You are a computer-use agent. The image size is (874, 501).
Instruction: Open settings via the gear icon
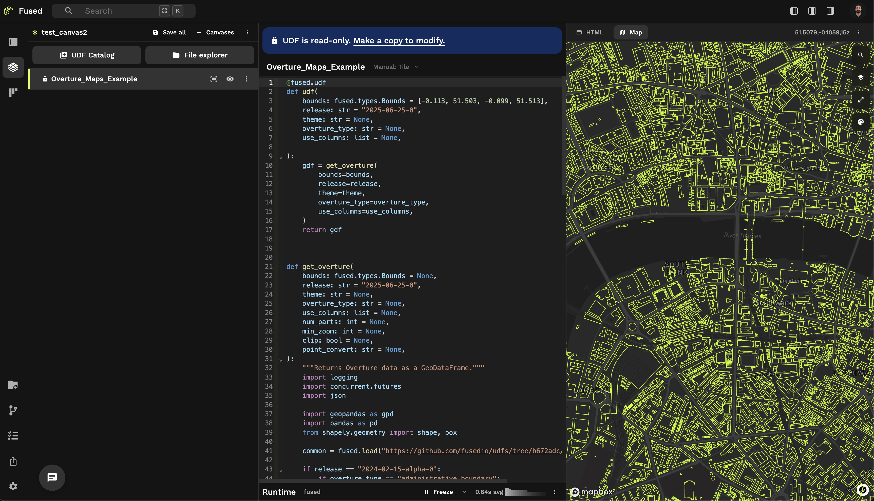[13, 486]
